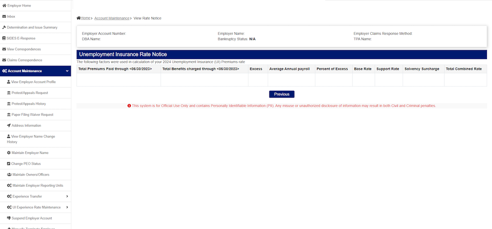Image resolution: width=492 pixels, height=229 pixels.
Task: Open Paper Filing Waiver Request page
Action: (x=32, y=114)
